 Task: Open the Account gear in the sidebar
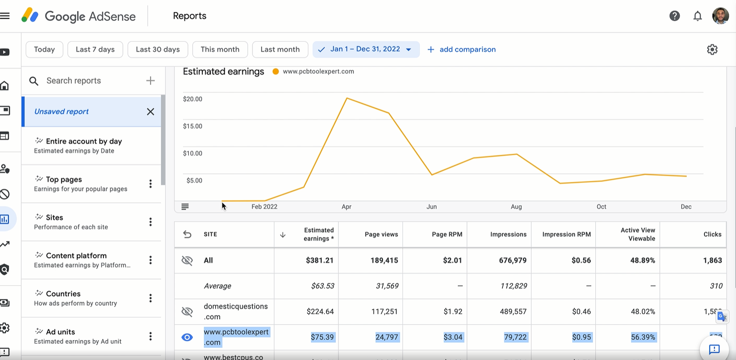pos(5,327)
